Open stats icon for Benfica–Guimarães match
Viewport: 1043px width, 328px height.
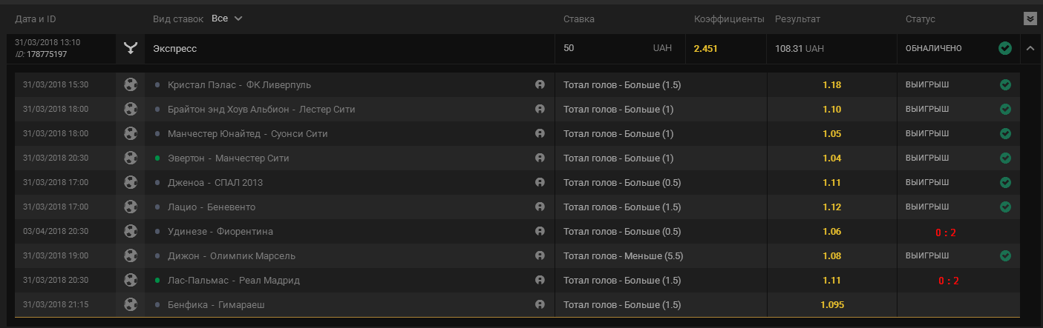click(x=540, y=304)
